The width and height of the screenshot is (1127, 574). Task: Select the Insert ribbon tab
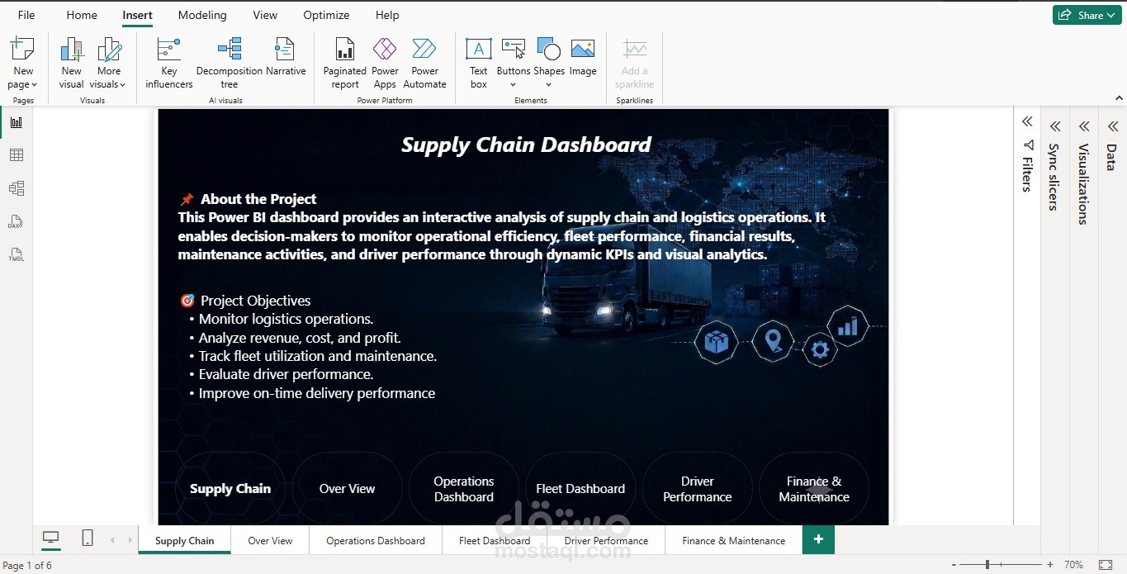click(137, 15)
